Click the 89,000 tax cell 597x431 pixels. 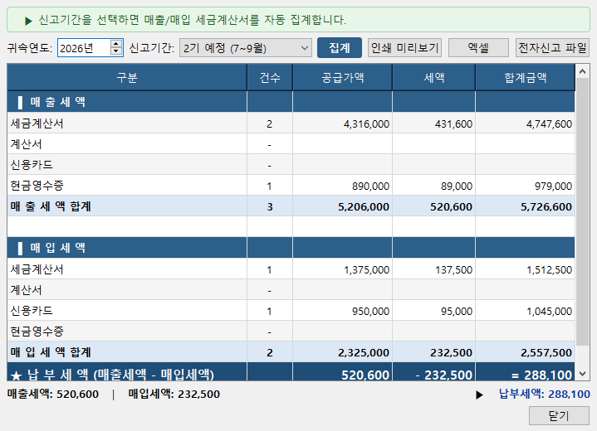point(433,186)
